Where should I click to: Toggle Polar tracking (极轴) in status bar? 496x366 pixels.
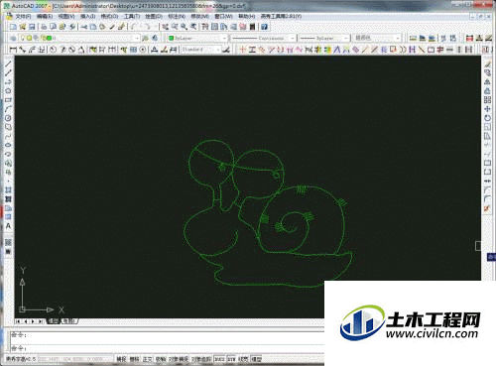coord(161,359)
